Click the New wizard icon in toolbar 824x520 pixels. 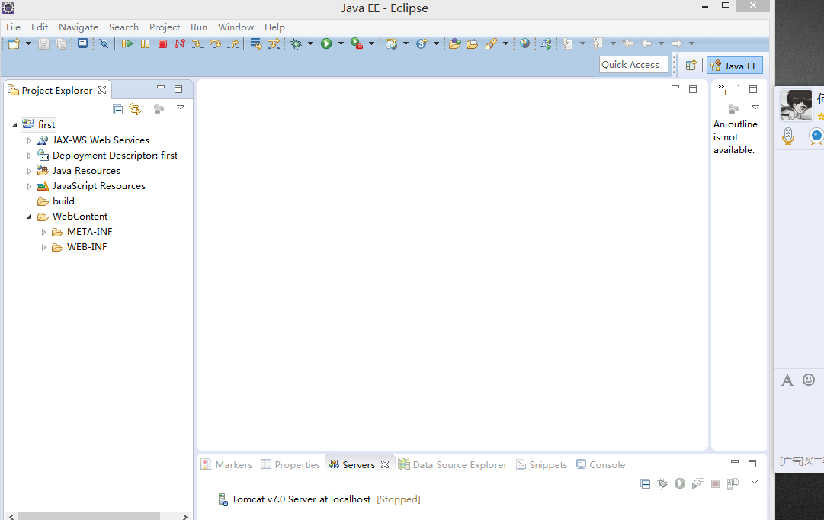pos(14,43)
